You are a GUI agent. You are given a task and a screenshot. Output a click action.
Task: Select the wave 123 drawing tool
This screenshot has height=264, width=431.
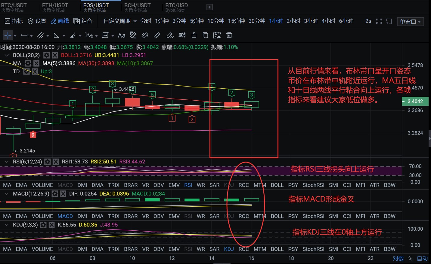[x=89, y=35]
